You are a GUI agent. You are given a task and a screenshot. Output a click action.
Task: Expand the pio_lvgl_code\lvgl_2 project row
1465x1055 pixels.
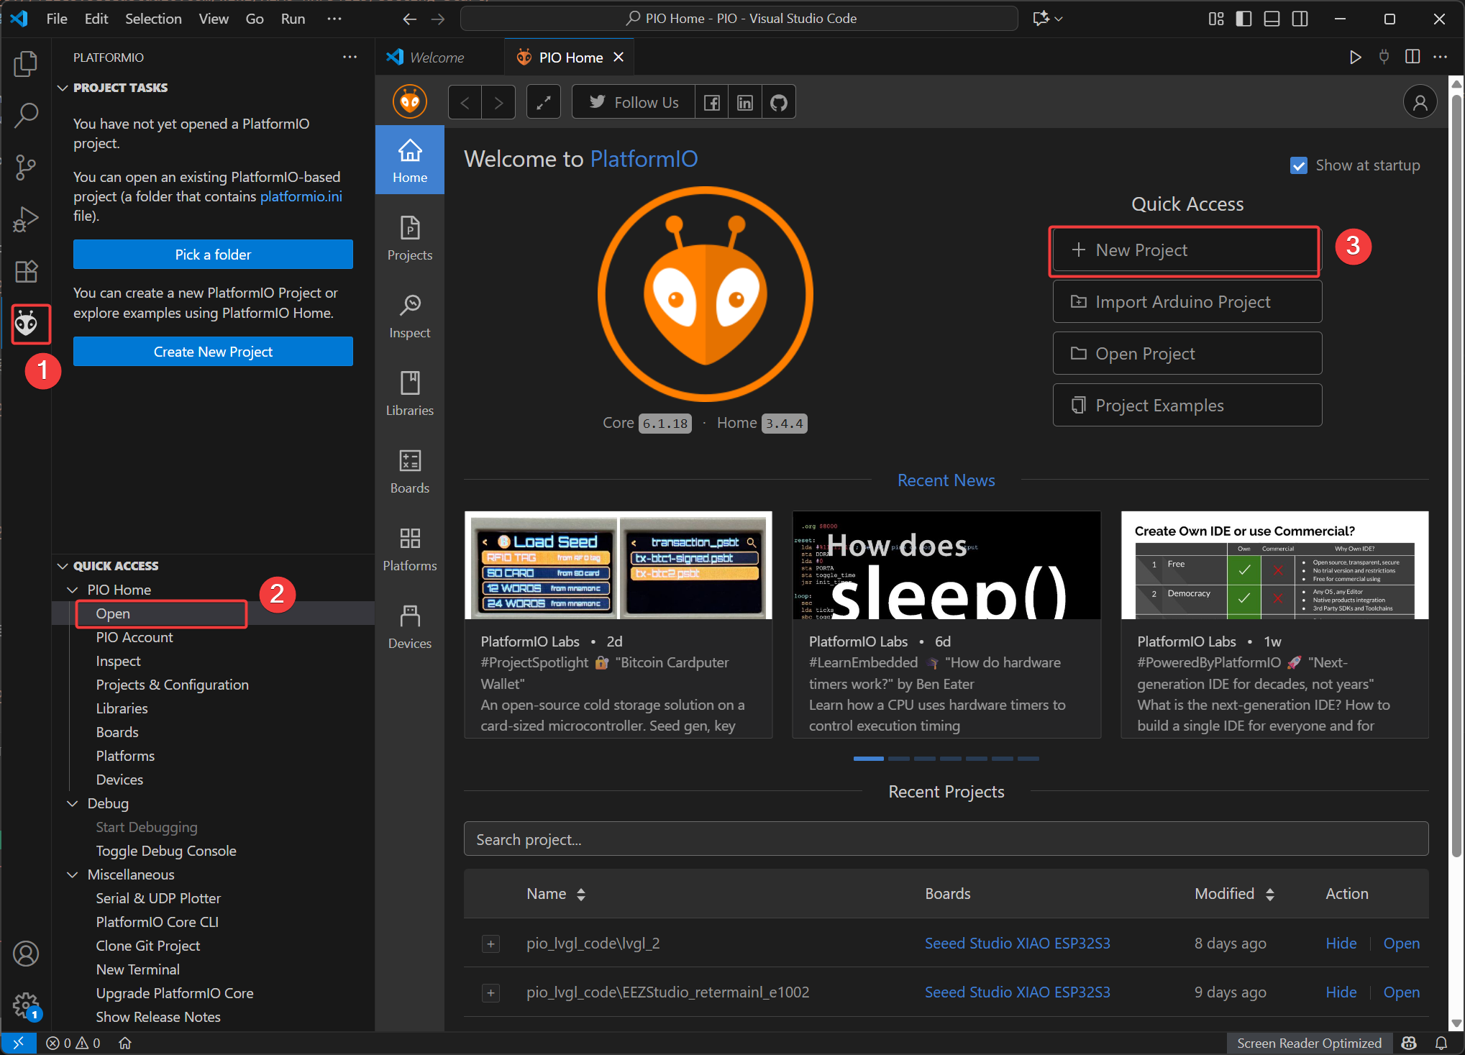[x=490, y=944]
